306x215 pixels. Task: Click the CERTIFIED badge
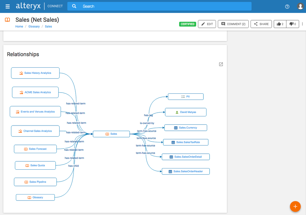(x=187, y=24)
